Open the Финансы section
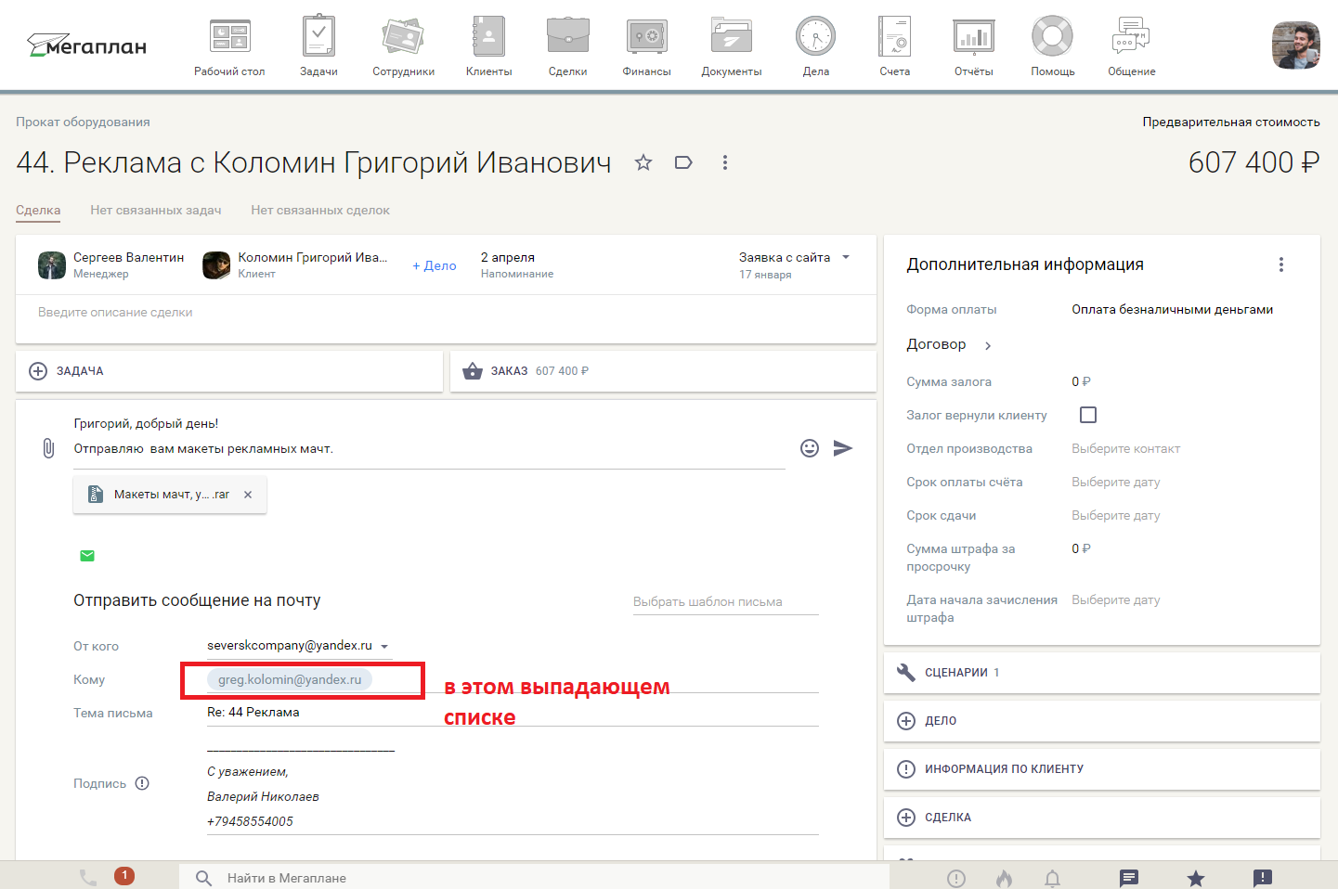This screenshot has width=1338, height=889. point(646,46)
